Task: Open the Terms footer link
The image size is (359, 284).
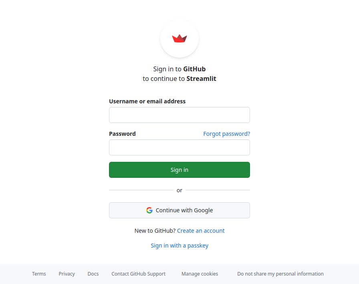Action: (x=39, y=274)
